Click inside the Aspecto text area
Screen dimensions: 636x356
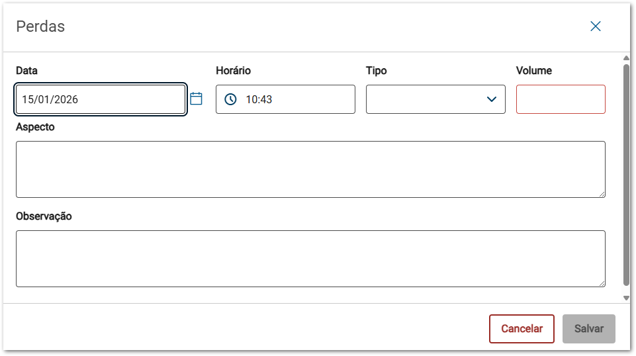point(310,169)
